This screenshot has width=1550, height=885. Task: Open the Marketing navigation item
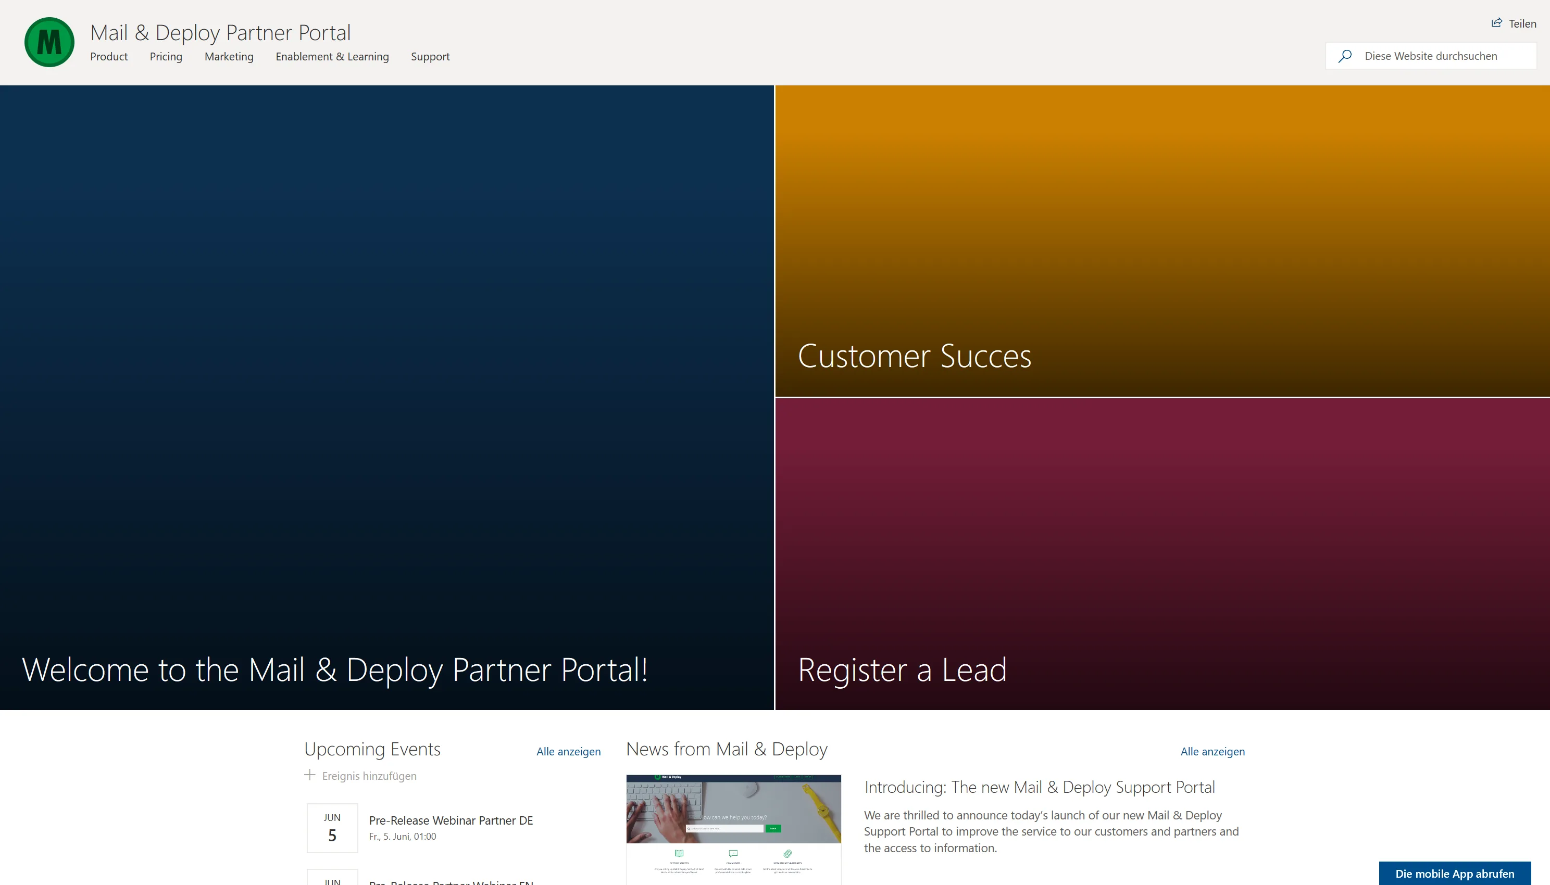click(229, 57)
